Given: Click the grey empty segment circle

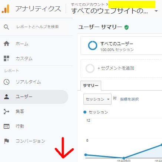Looking at the screenshot, I should click(90, 68).
